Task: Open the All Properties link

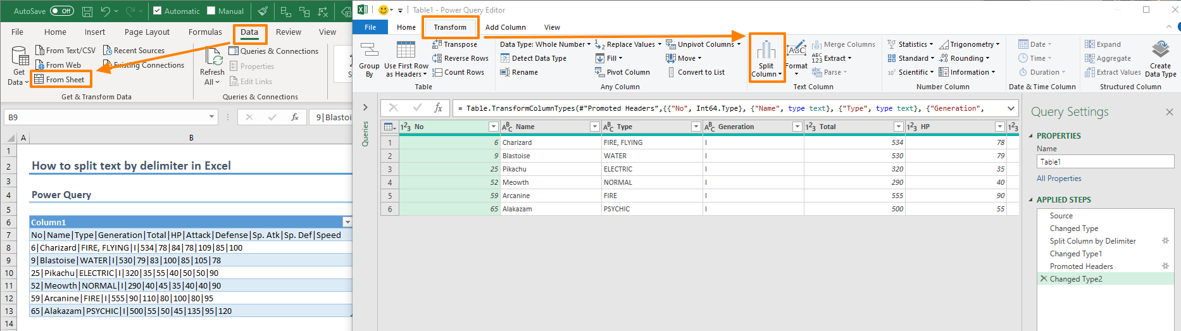Action: tap(1059, 178)
